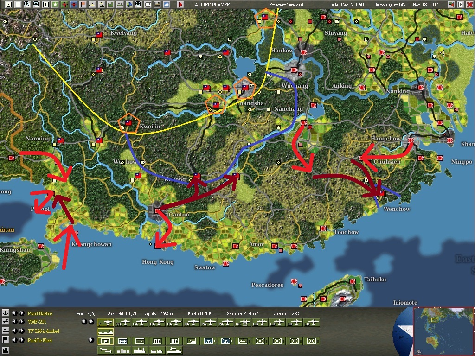The height and width of the screenshot is (356, 475).
Task: Click Pearl Harbor base name
Action: [40, 313]
